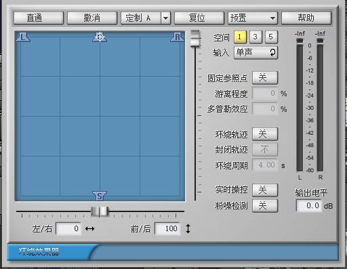Click the 环绕周期 seconds field
The width and height of the screenshot is (347, 269).
(265, 165)
